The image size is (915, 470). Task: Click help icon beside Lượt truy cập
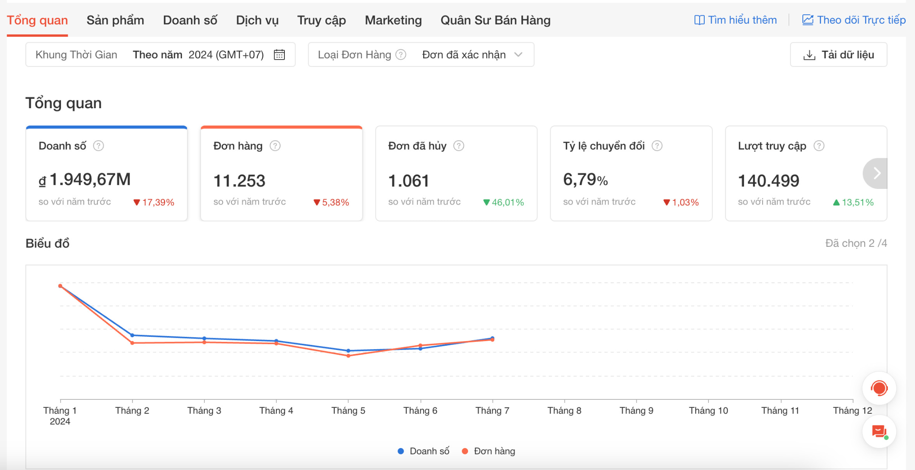(819, 146)
